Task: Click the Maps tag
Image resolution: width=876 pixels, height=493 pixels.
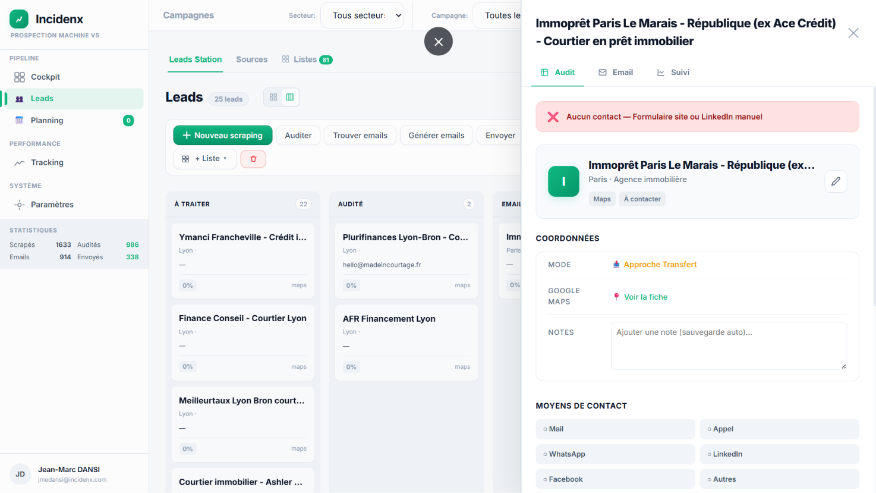Action: [x=602, y=199]
